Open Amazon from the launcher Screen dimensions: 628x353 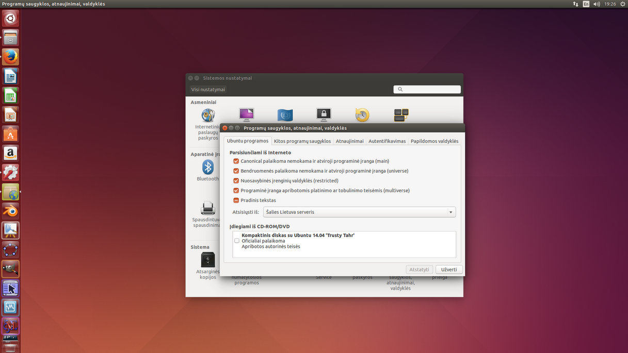point(10,153)
